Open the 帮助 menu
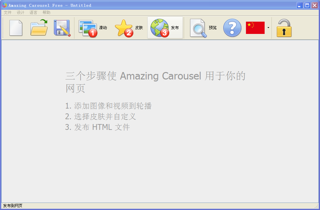 pyautogui.click(x=46, y=12)
